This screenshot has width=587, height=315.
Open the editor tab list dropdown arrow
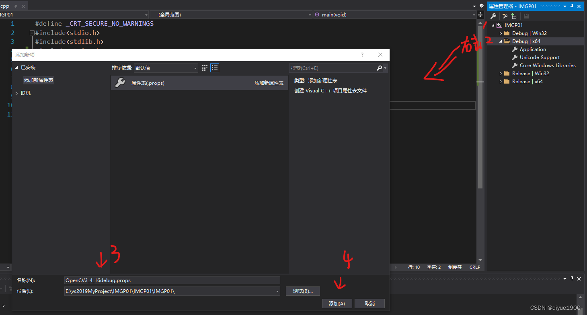tap(474, 6)
